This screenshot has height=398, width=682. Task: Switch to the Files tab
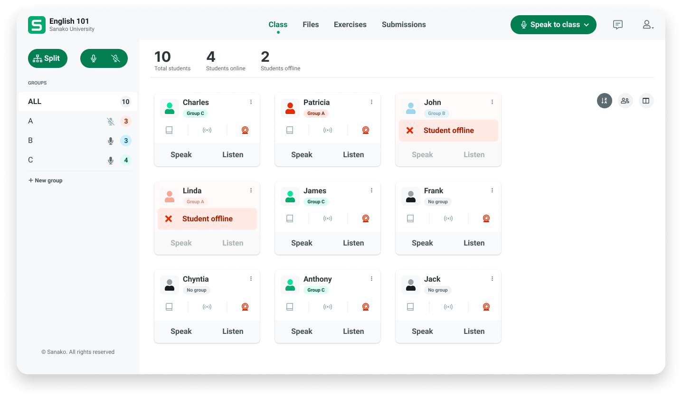(x=311, y=25)
